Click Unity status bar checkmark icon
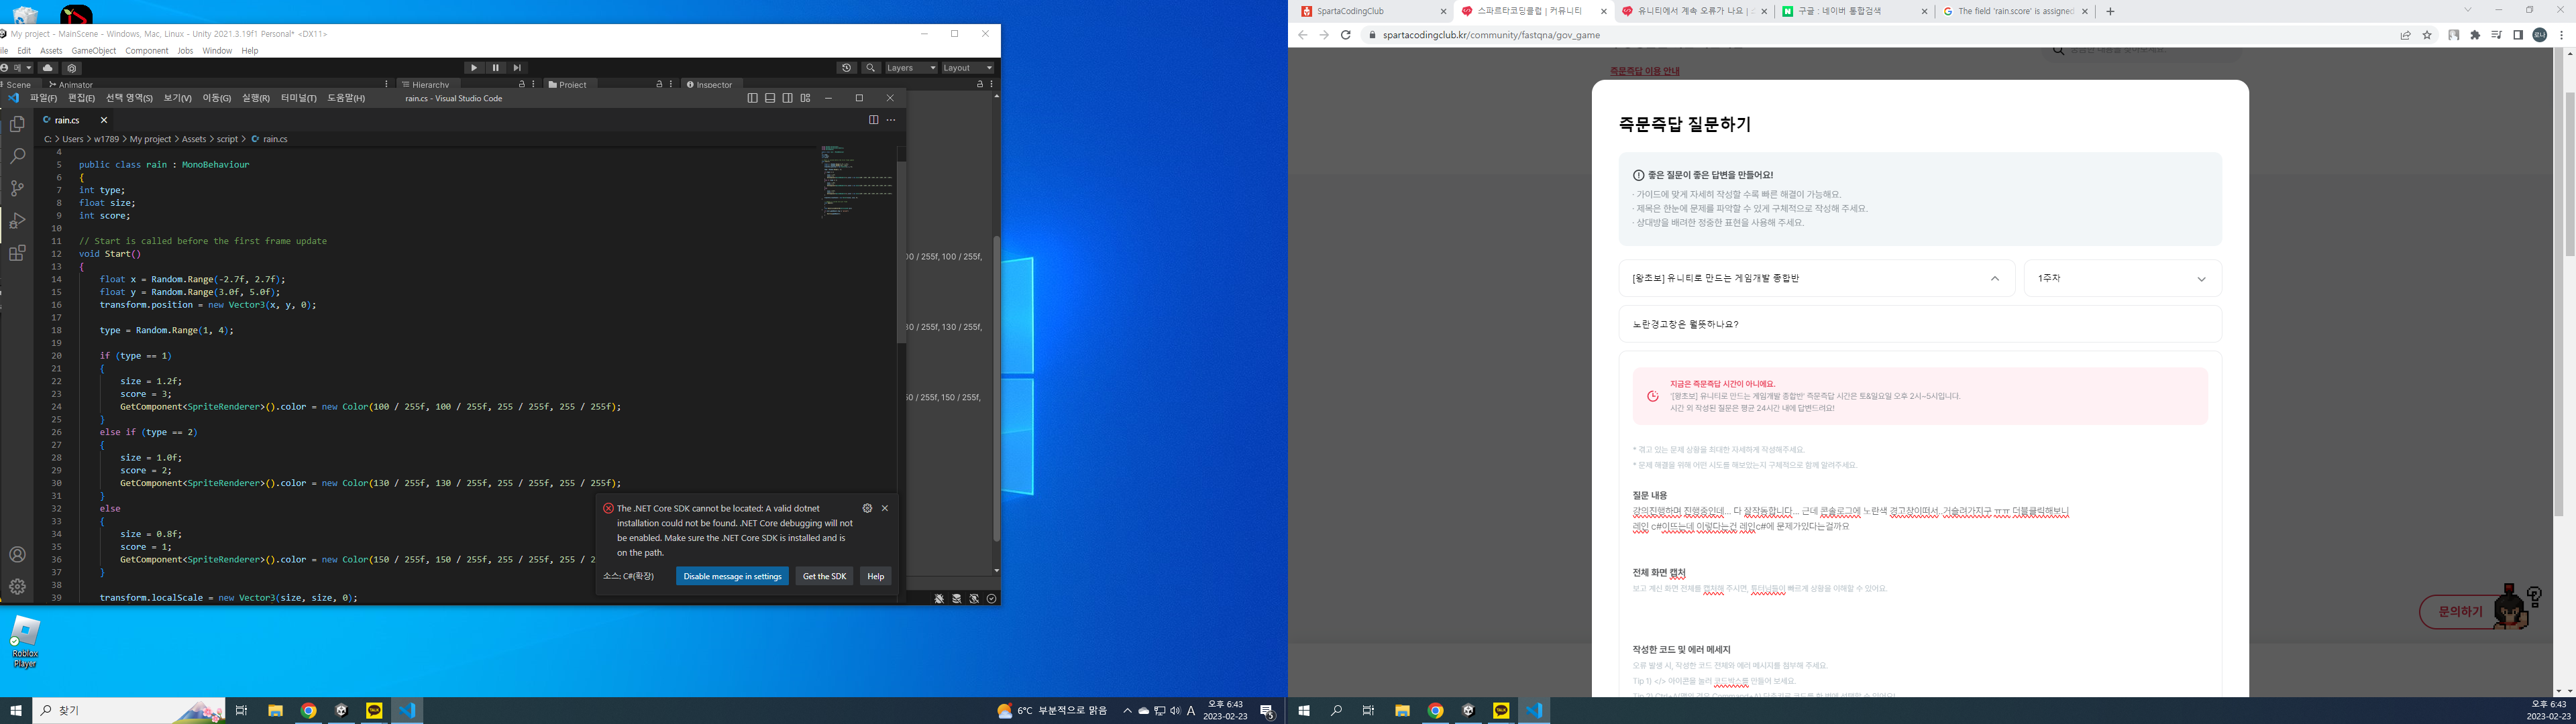 tap(991, 598)
